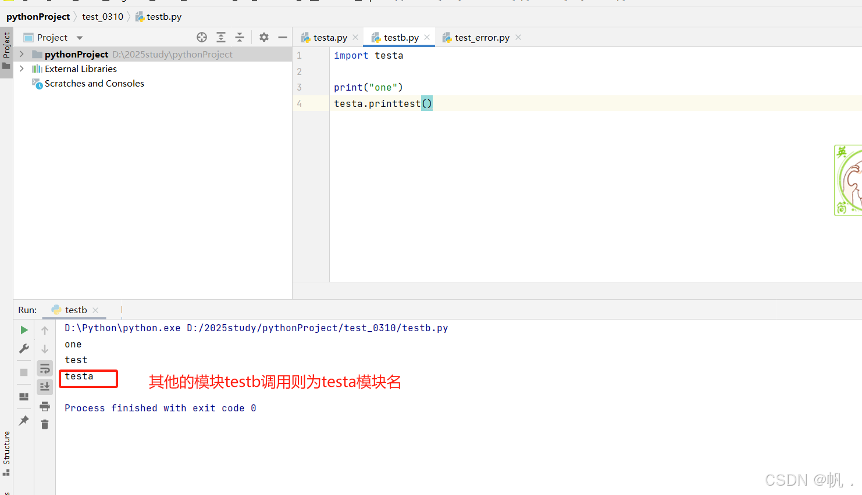Open run configuration settings via wrench icon

(24, 349)
